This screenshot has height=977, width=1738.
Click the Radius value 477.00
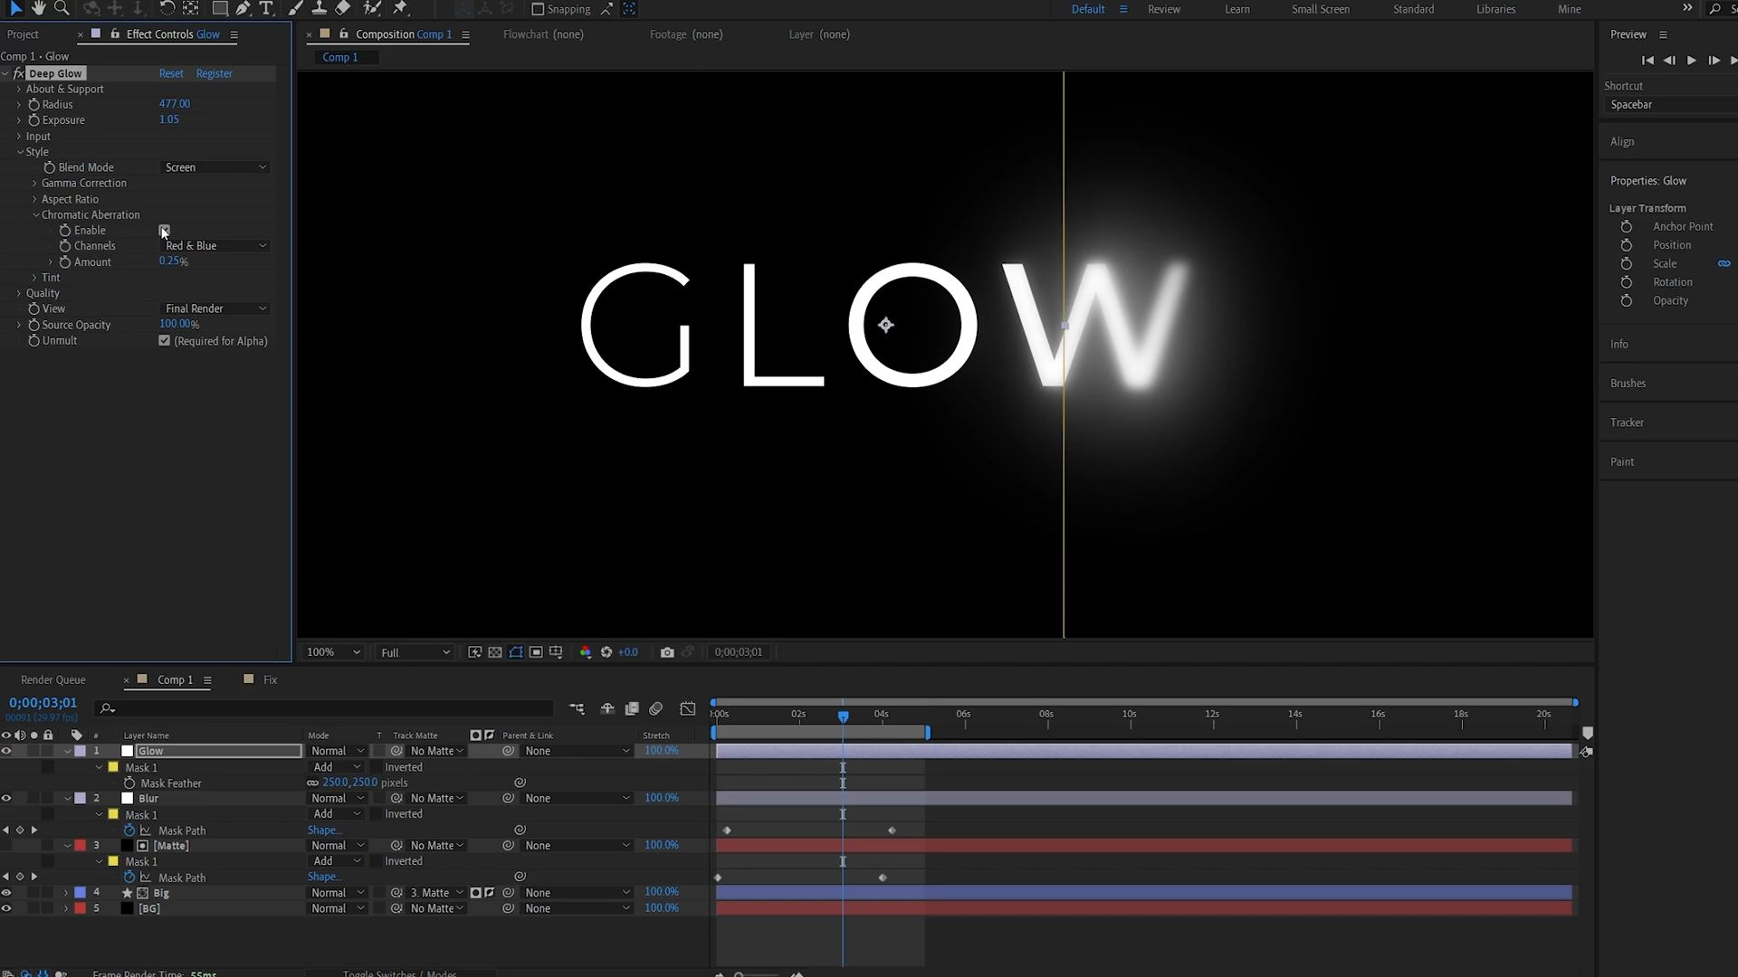pos(175,104)
